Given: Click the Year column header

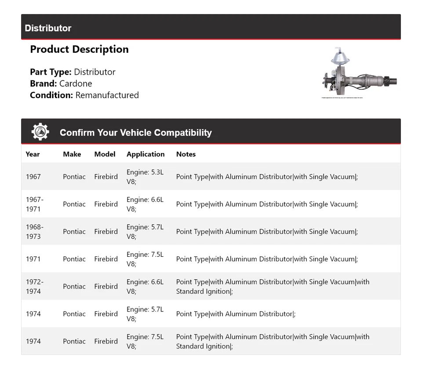Looking at the screenshot, I should (33, 154).
